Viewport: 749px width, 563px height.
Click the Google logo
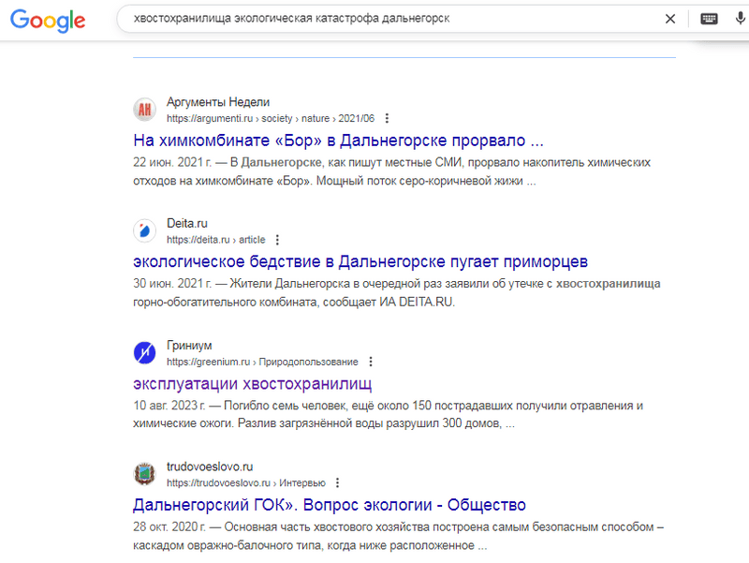coord(48,20)
